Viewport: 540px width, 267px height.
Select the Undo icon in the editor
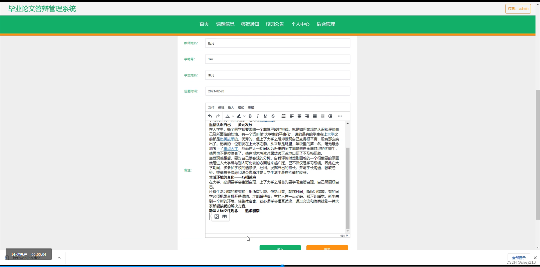[210, 116]
